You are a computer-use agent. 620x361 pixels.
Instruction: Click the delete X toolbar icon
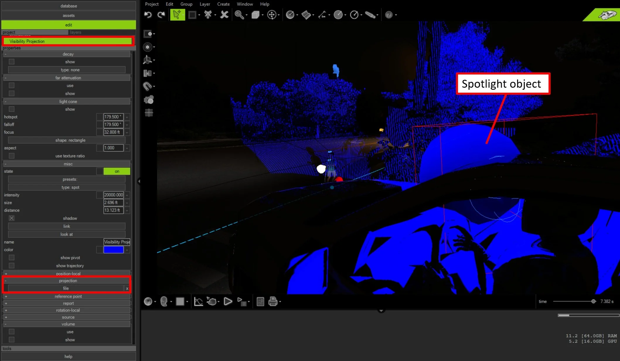click(224, 15)
